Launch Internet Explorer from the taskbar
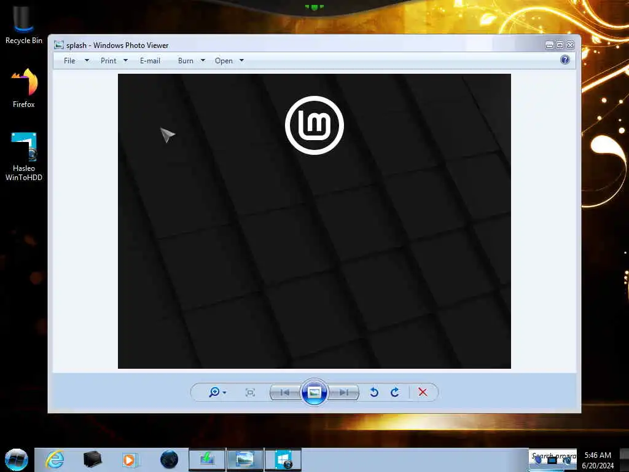The height and width of the screenshot is (472, 629). pyautogui.click(x=55, y=460)
